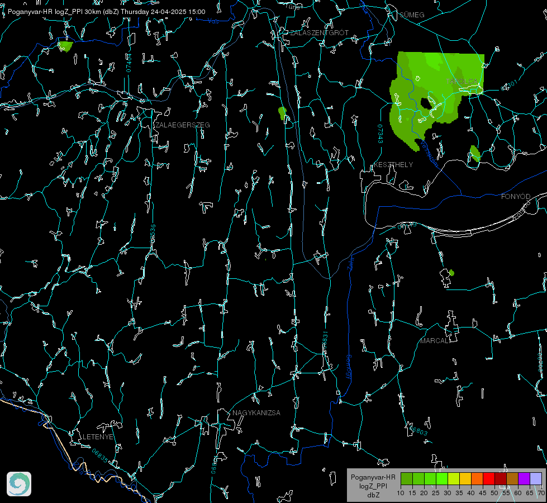Click the dbZ unit label in legend
This screenshot has height=503, width=547.
[373, 495]
